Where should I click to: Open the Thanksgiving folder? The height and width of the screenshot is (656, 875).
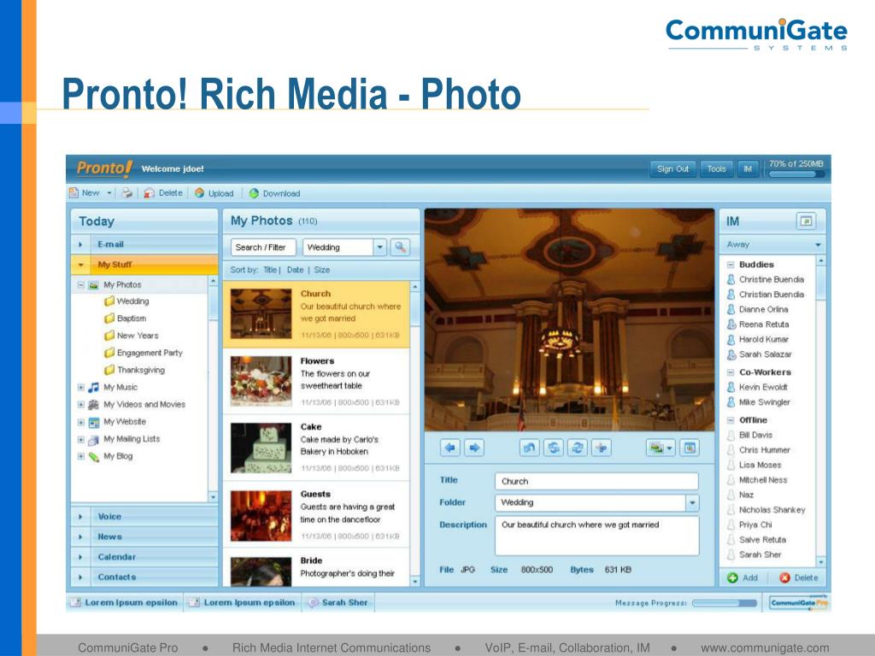coord(134,371)
